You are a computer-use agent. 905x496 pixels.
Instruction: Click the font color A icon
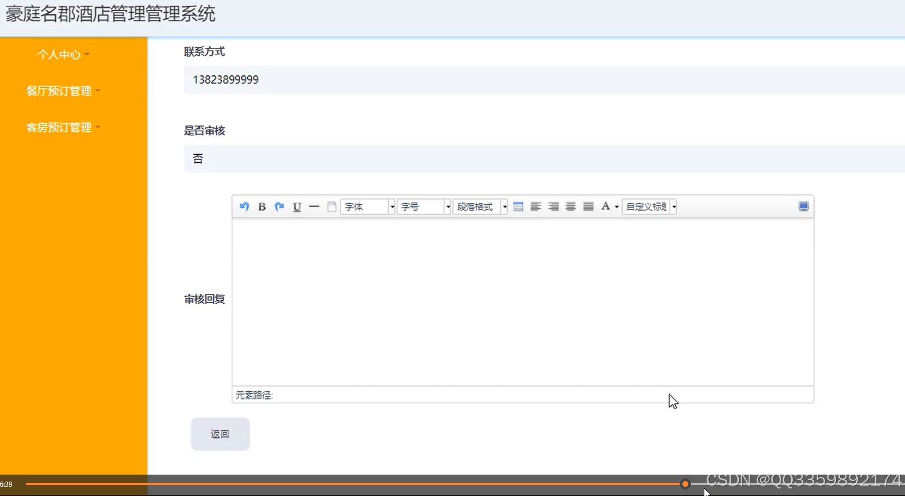coord(605,207)
